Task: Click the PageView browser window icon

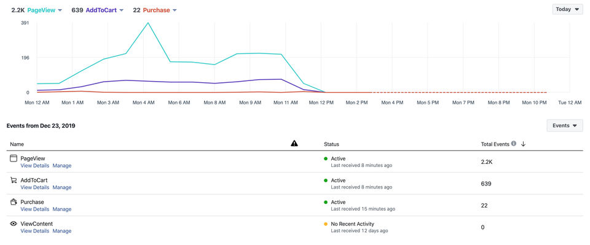Action: 14,158
